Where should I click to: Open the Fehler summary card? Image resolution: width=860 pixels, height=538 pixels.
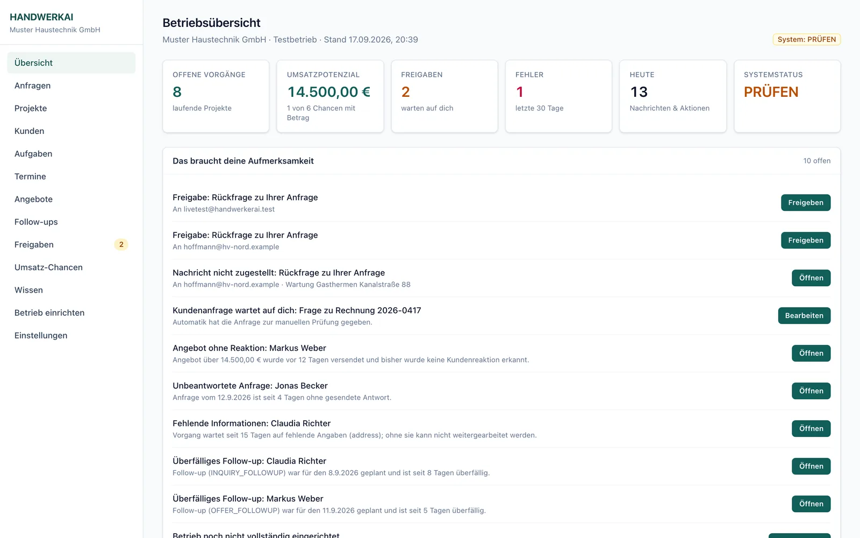[558, 96]
